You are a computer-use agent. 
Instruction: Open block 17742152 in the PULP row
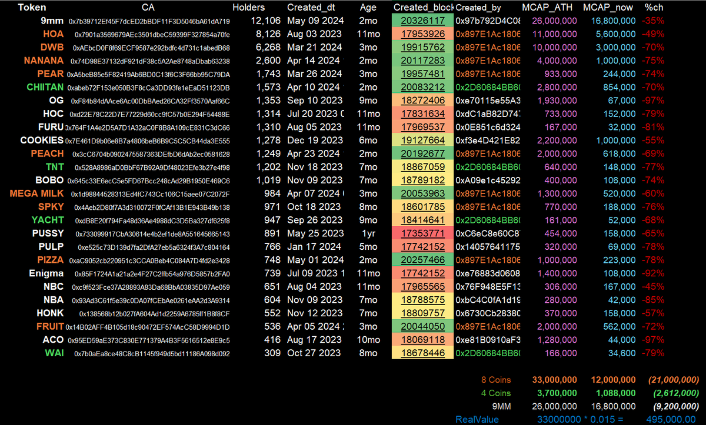point(422,246)
